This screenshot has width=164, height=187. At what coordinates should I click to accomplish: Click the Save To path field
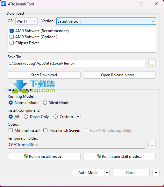(76, 63)
